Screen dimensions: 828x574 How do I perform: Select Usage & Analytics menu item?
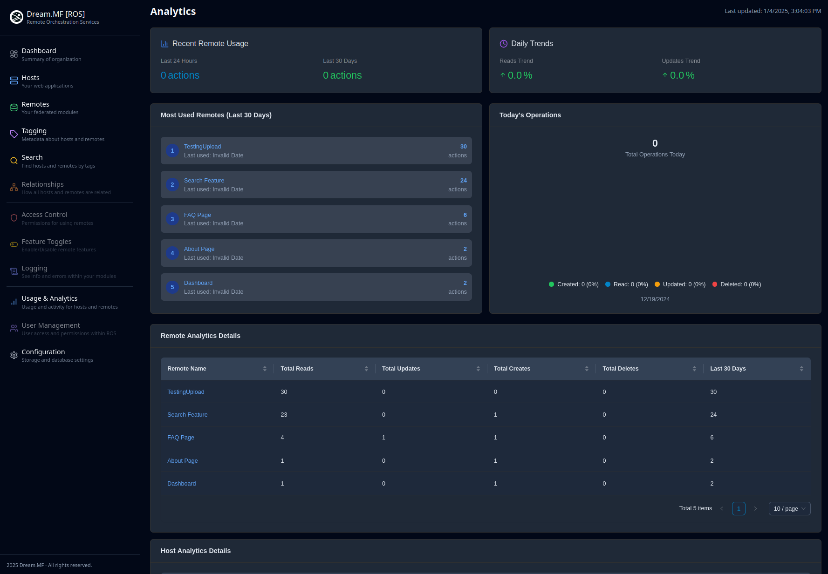point(70,302)
